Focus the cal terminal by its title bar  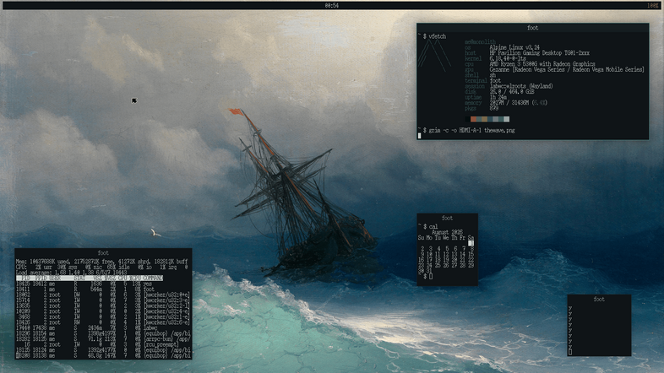[447, 218]
